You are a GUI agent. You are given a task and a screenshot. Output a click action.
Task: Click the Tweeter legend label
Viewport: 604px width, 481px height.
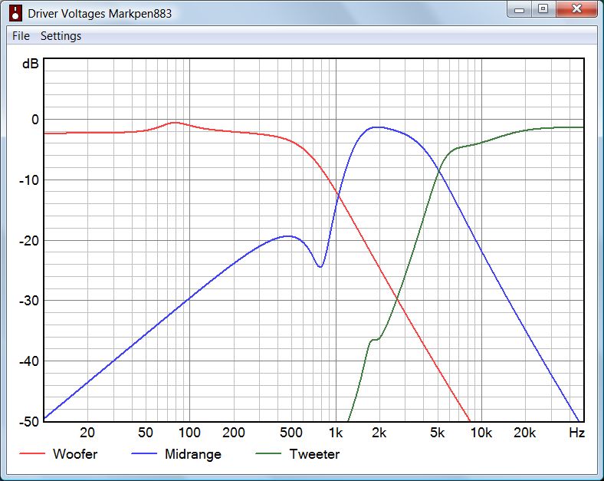(314, 454)
